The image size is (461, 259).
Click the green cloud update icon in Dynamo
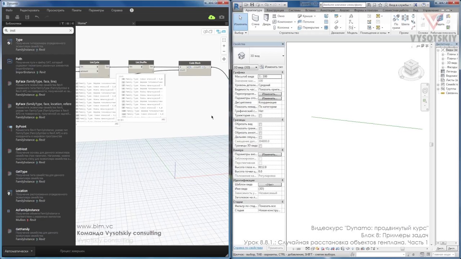tap(212, 17)
